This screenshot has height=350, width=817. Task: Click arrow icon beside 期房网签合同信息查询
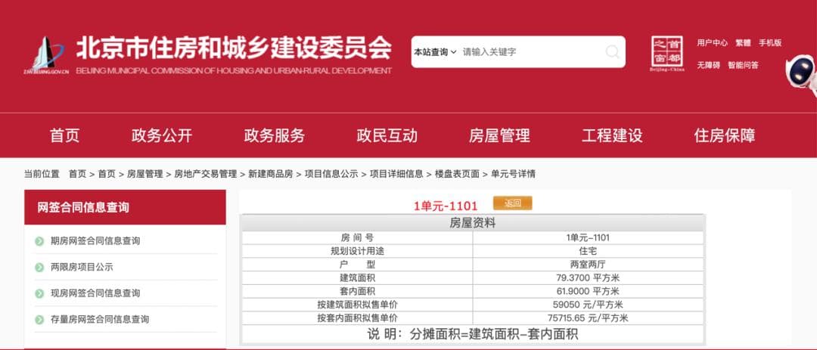coord(39,241)
